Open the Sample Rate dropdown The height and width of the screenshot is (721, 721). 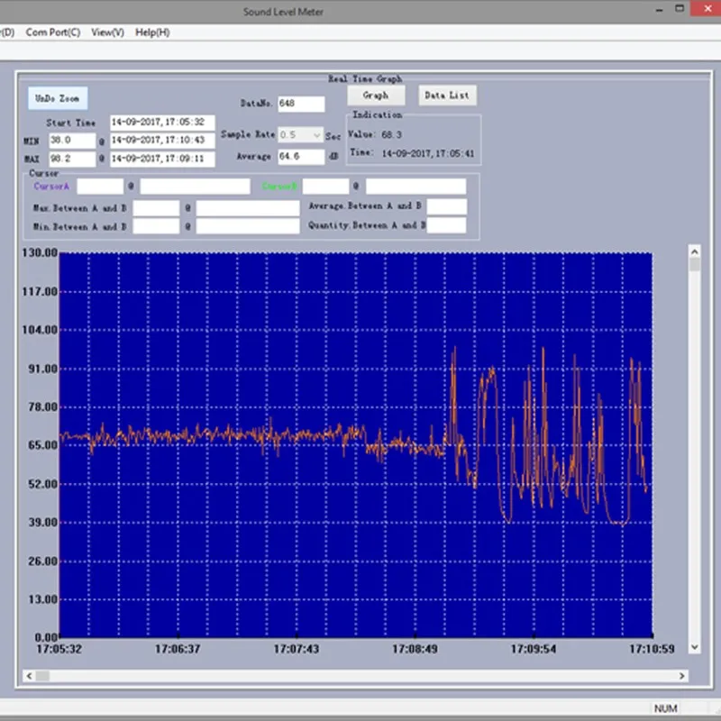pos(317,134)
